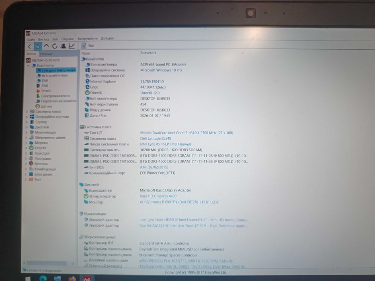This screenshot has width=375, height=281.
Task: Select AIDA64 v5.90.4200 root tree item
Action: click(x=43, y=60)
